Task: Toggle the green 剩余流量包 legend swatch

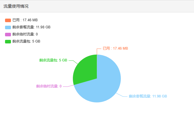Action: [x=8, y=42]
